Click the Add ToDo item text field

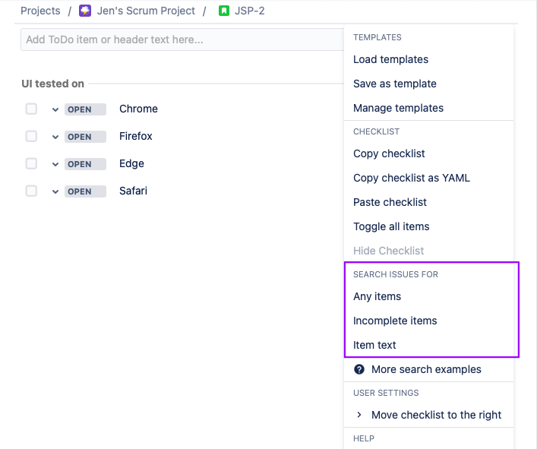[181, 40]
